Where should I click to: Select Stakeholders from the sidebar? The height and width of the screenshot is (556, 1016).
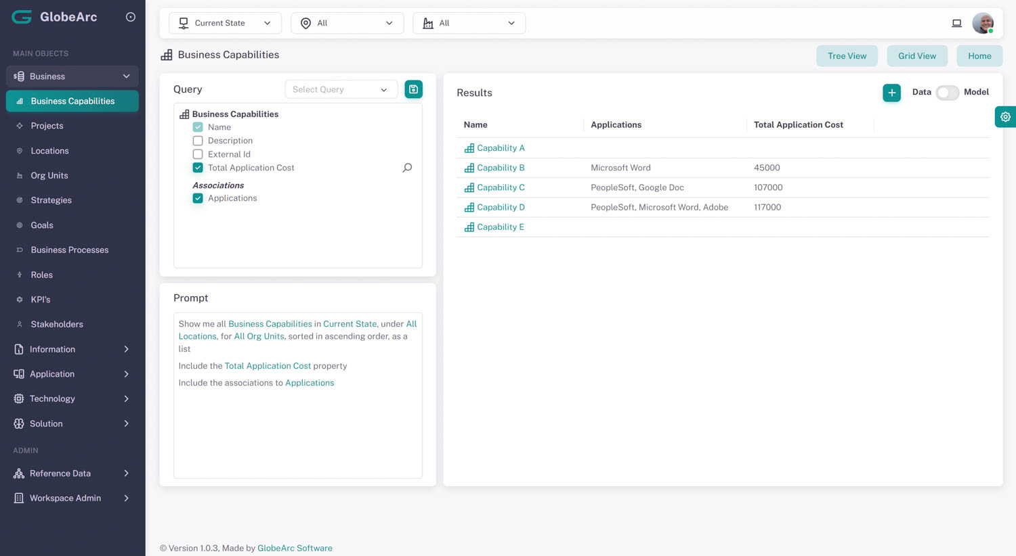(x=57, y=325)
